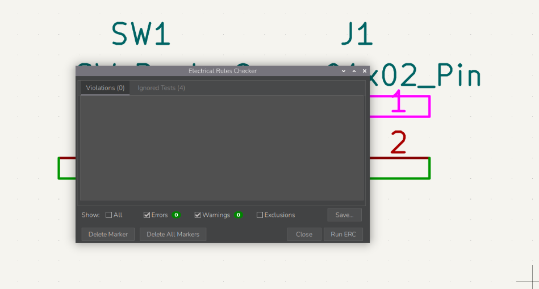Select the SW1 reference label
This screenshot has width=539, height=289.
pos(141,34)
